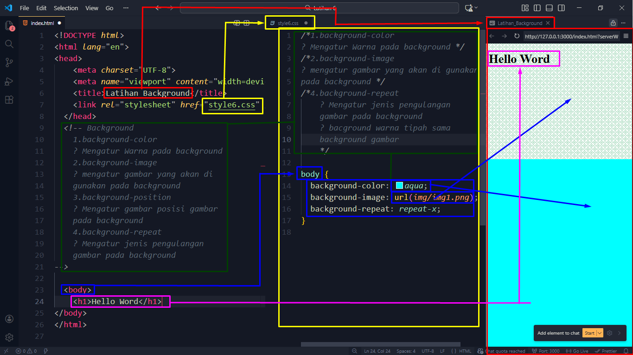Reload the browser preview page

click(x=517, y=36)
